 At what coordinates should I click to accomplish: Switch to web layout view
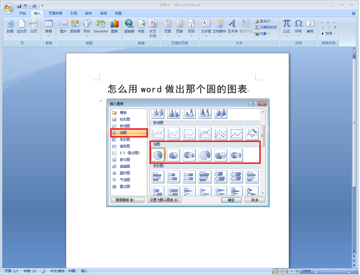pos(287,271)
